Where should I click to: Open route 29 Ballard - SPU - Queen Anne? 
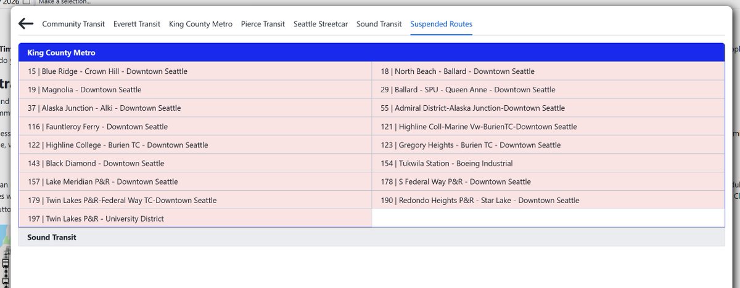pos(548,90)
